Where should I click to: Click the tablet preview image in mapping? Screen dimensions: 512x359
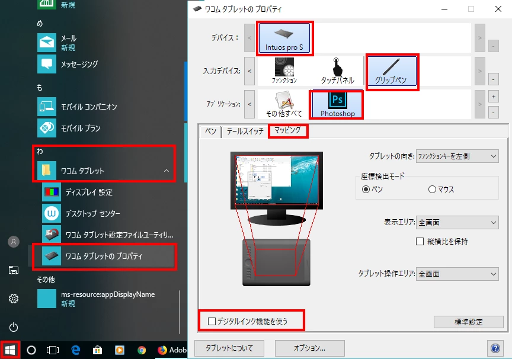(276, 262)
